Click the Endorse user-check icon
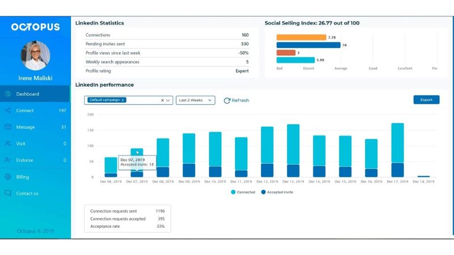 click(x=8, y=160)
